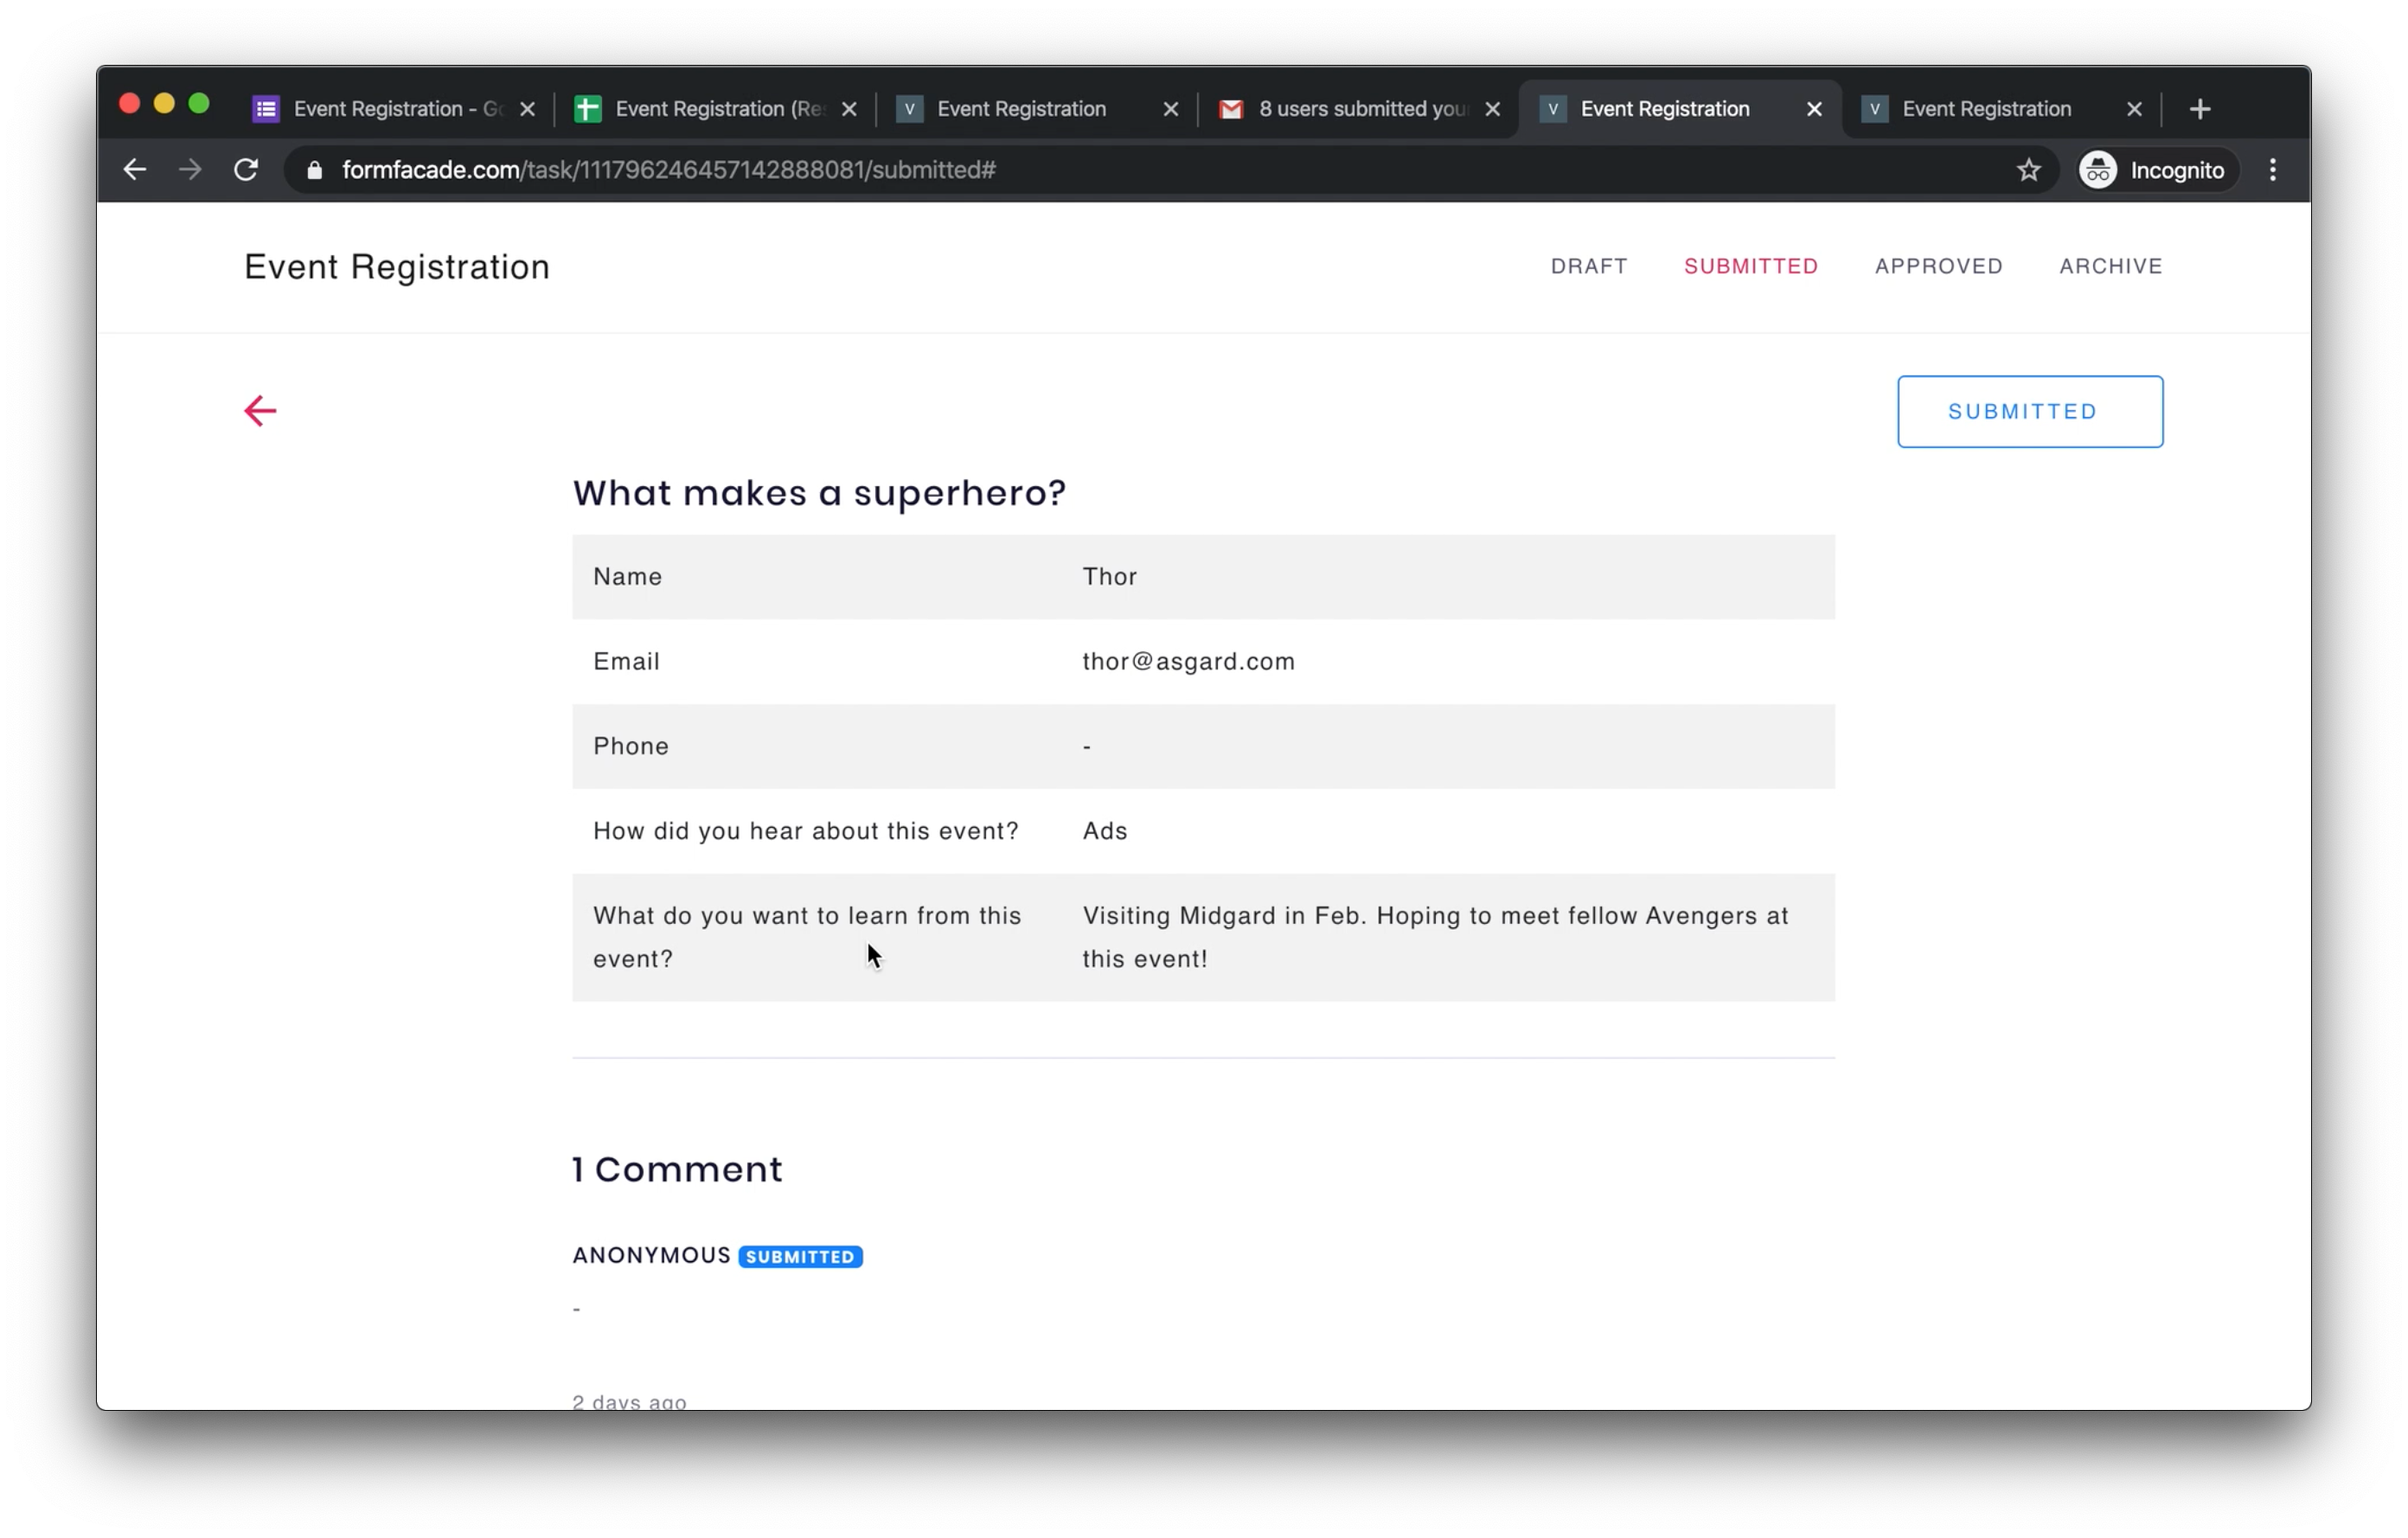Viewport: 2408px width, 1538px height.
Task: Click the SUBMITTED status selector
Action: pyautogui.click(x=2029, y=411)
